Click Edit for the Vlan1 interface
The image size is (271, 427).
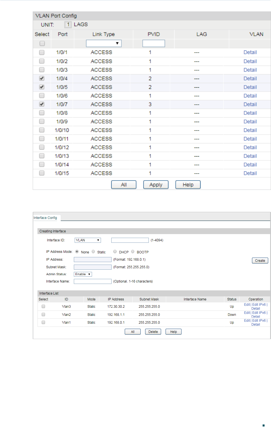pos(247,321)
